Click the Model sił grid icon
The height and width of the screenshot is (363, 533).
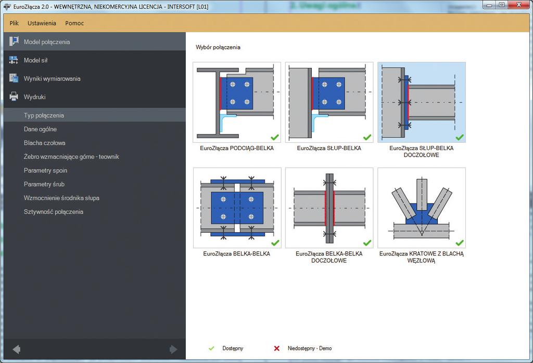pos(14,60)
